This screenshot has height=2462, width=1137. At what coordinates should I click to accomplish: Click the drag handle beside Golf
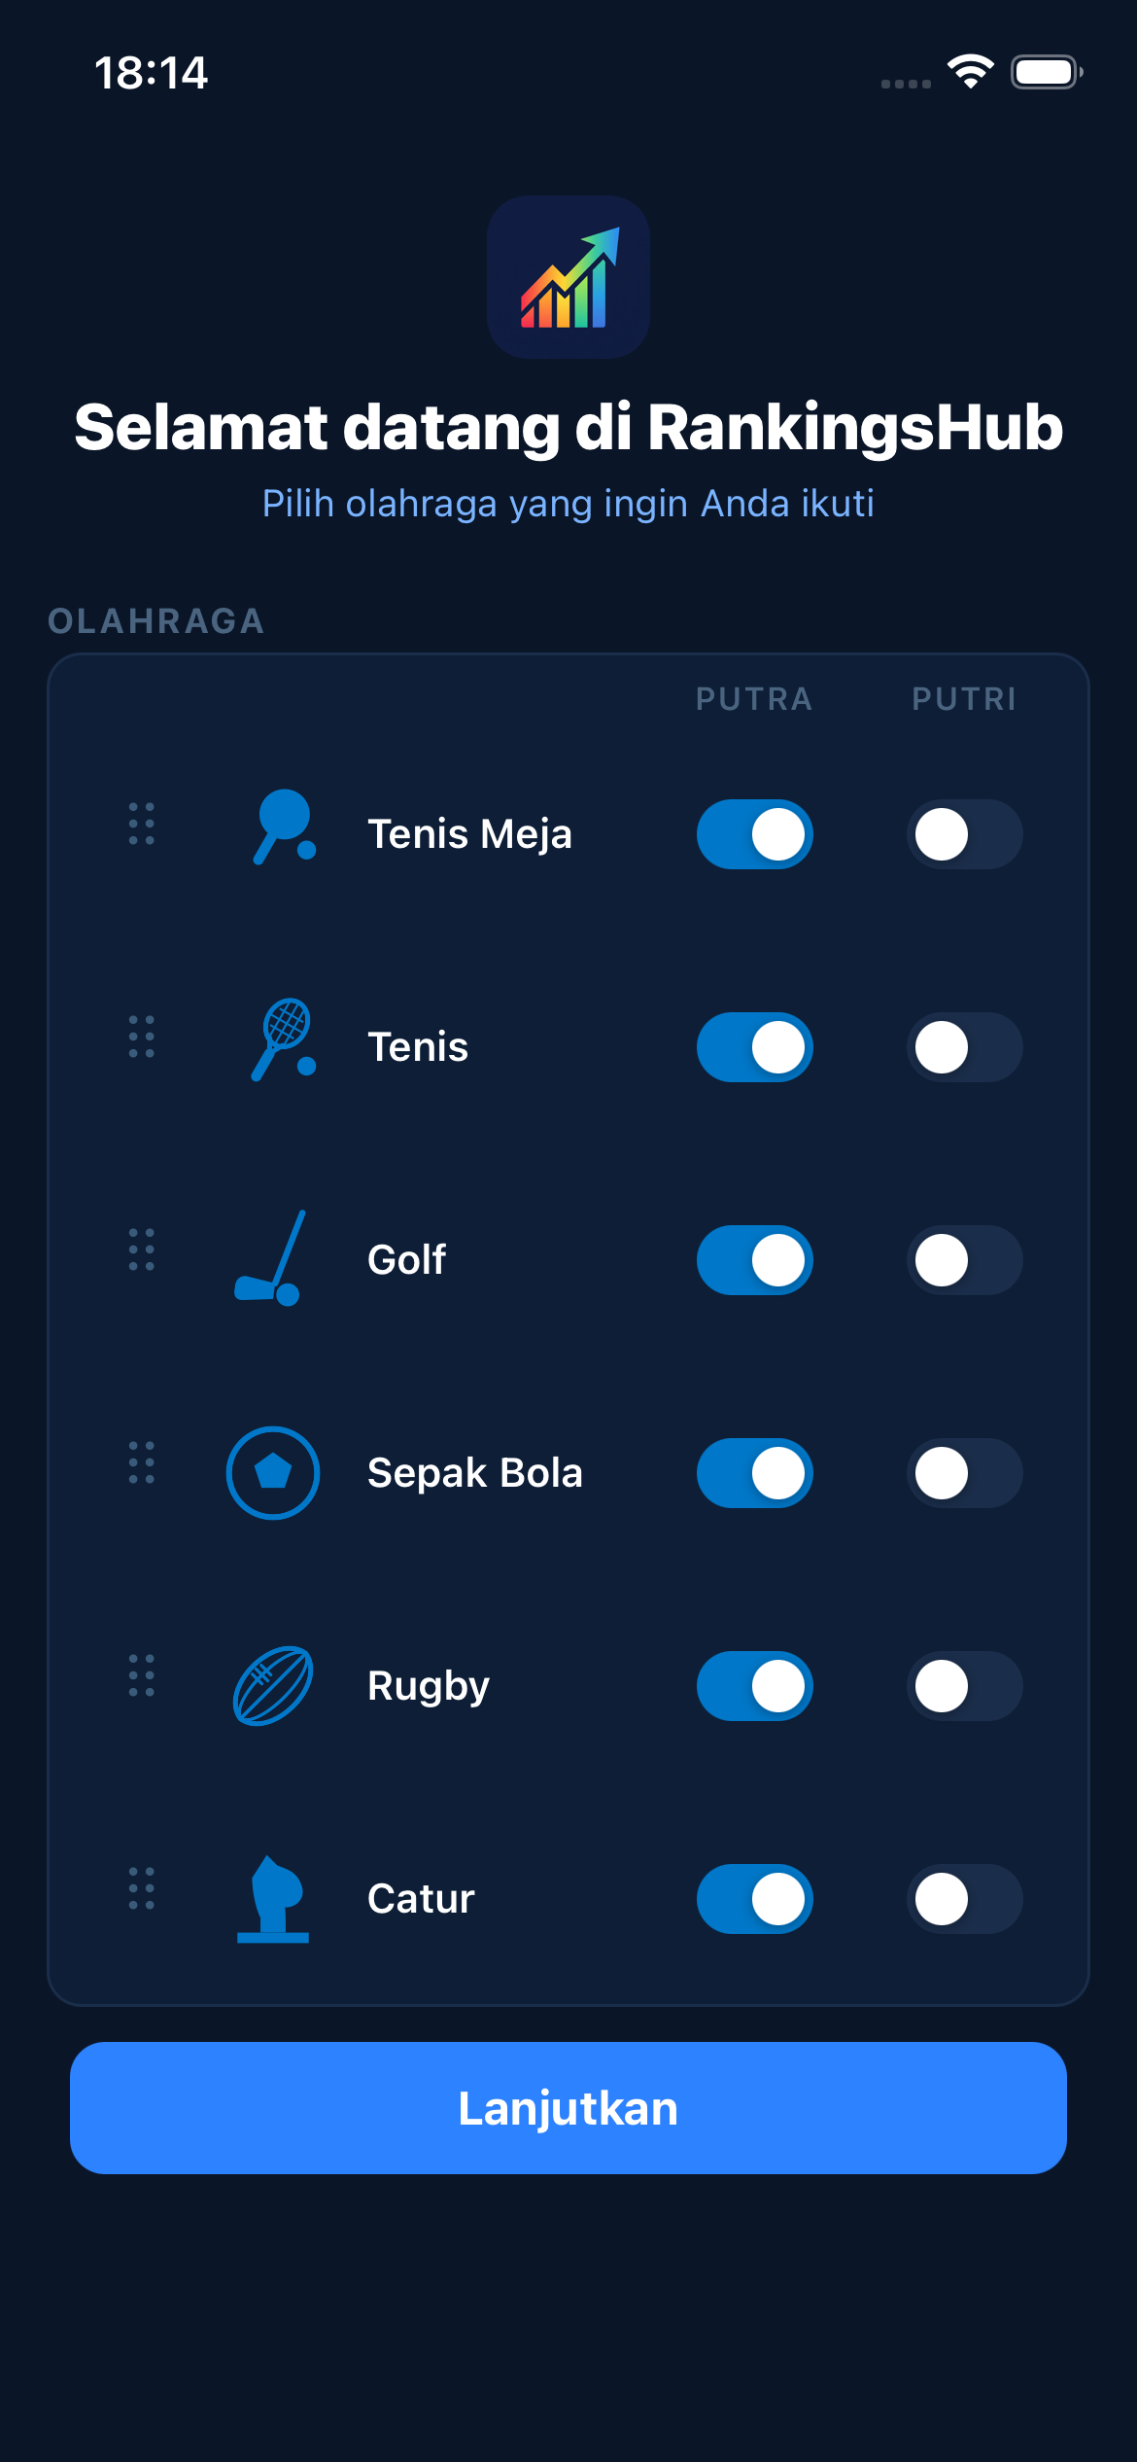click(x=142, y=1250)
